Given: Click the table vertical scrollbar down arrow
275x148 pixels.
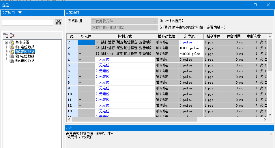Looking at the screenshot, I should tap(270, 114).
